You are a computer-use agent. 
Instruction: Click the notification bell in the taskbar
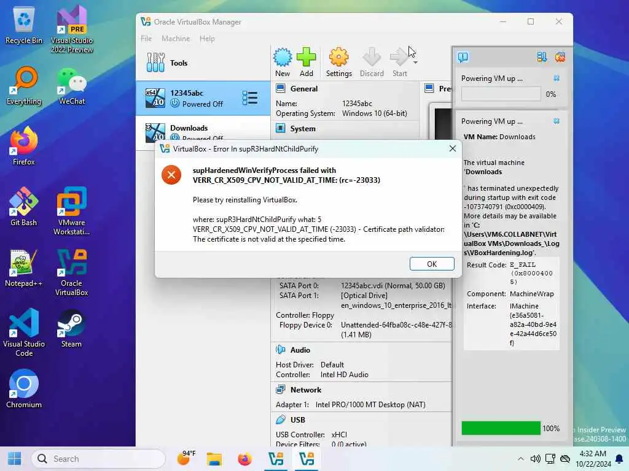619,459
